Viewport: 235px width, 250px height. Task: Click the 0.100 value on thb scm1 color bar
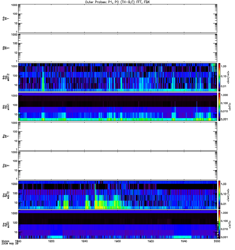pyautogui.click(x=224, y=103)
